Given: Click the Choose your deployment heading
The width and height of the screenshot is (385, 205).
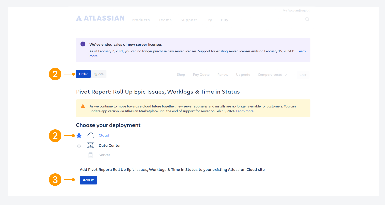Looking at the screenshot, I should (x=108, y=125).
